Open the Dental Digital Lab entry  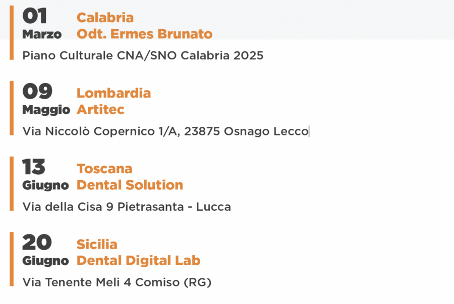point(138,261)
